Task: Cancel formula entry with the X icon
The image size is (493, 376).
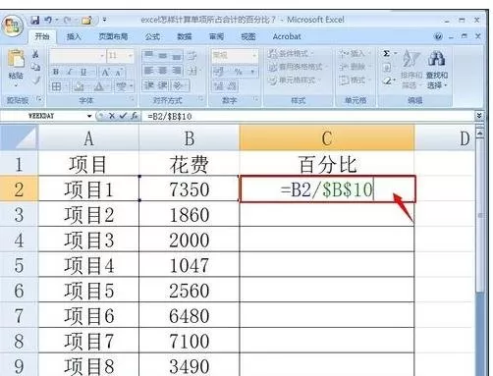Action: [x=112, y=116]
